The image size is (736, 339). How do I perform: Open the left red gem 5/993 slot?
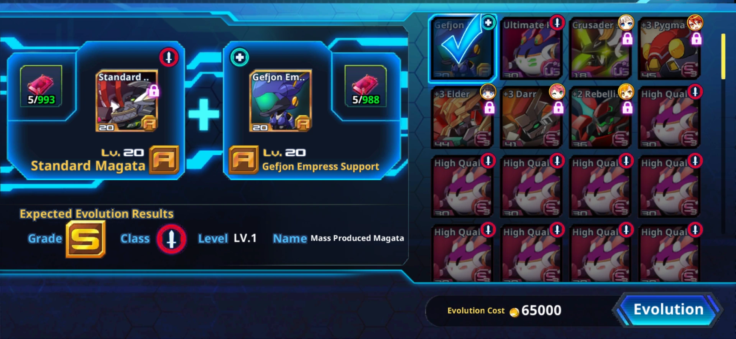click(41, 86)
